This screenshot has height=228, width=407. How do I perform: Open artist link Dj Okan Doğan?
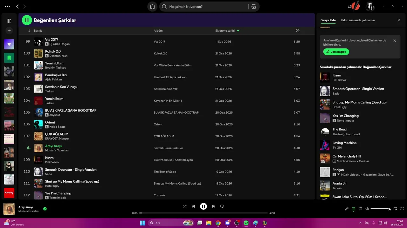(x=59, y=44)
